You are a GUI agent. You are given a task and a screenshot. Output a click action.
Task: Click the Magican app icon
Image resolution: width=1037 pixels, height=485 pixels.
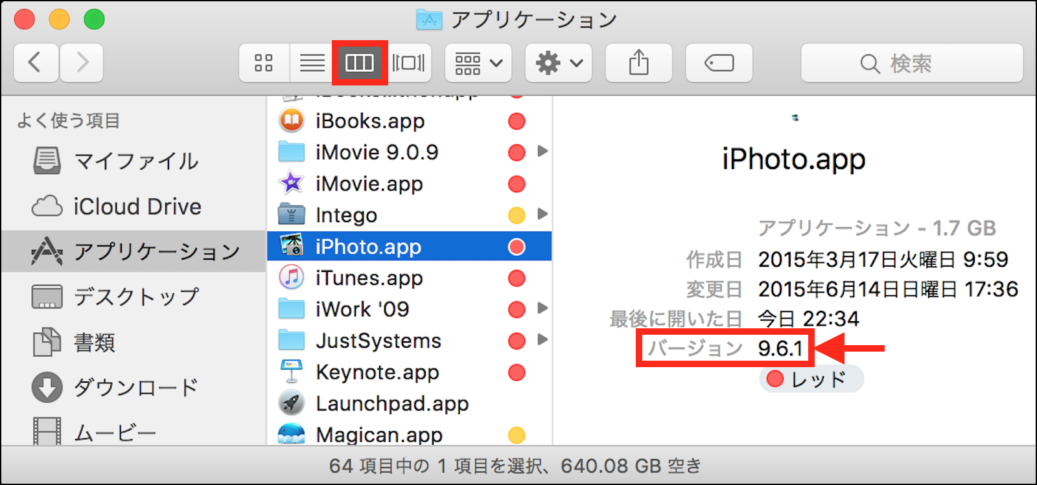[292, 433]
